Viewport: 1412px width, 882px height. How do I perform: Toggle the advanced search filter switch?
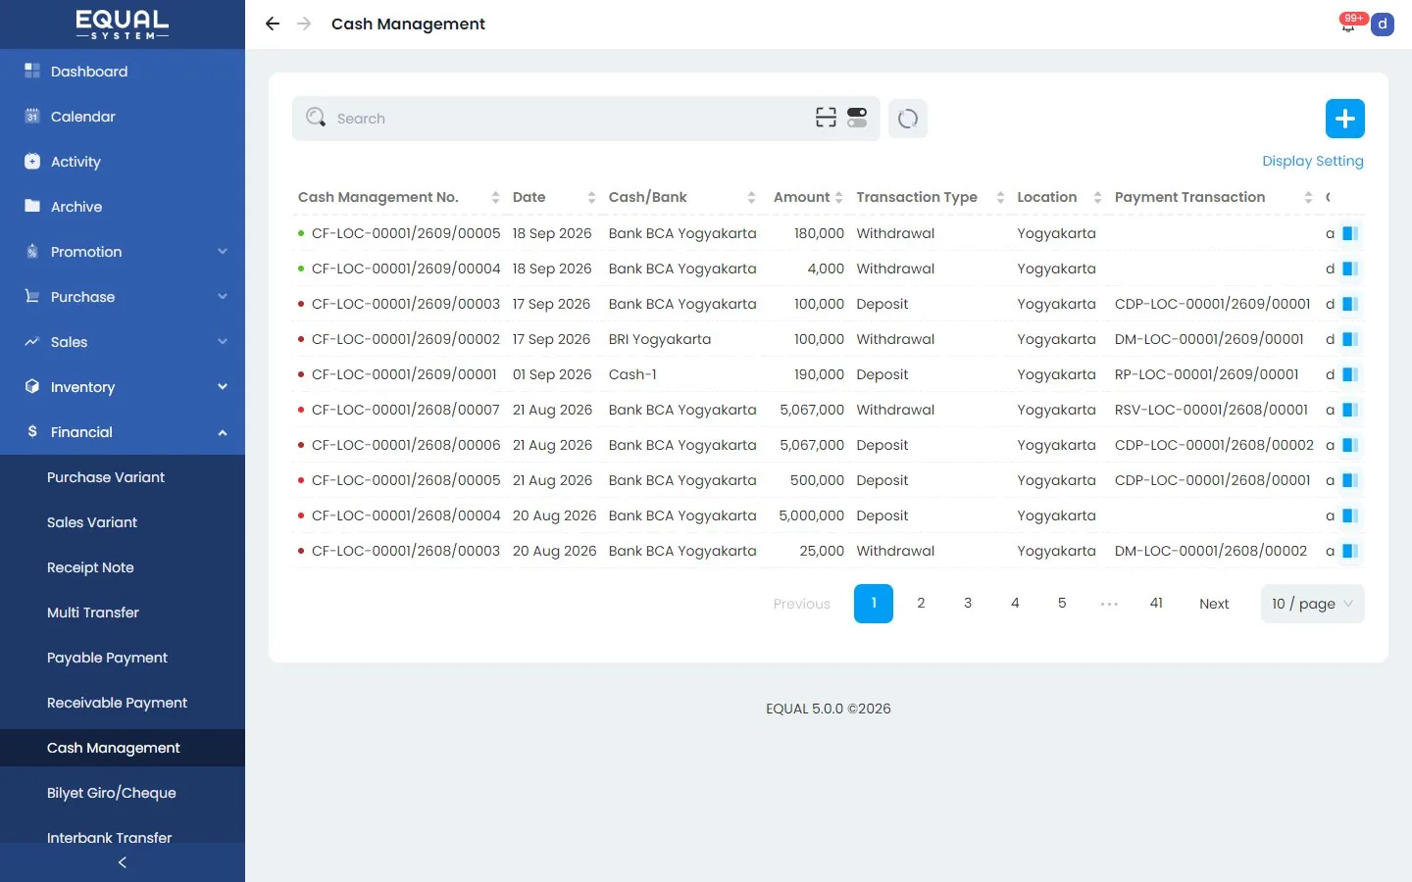857,118
